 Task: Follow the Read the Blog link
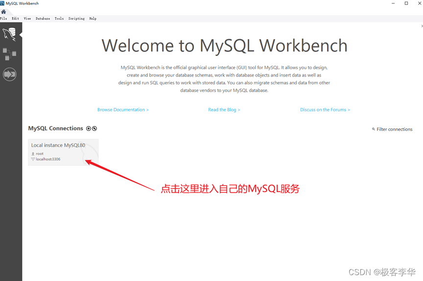224,110
